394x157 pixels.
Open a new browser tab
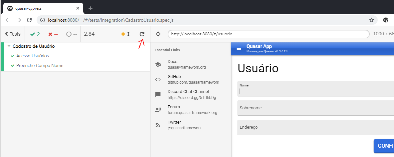click(90, 8)
